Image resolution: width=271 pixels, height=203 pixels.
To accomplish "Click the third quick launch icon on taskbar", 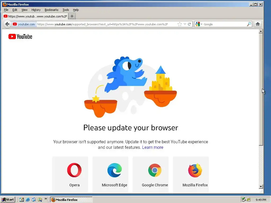I will [x=34, y=200].
